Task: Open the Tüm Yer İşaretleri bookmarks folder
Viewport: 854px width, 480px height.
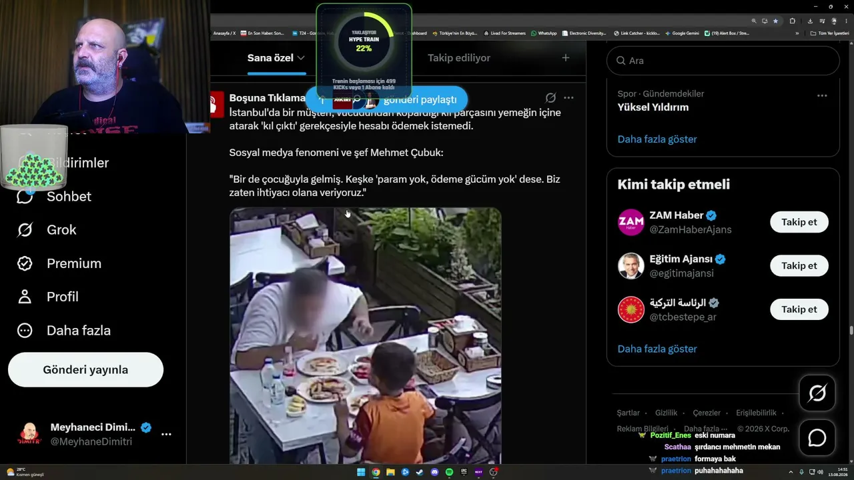Action: click(x=829, y=33)
